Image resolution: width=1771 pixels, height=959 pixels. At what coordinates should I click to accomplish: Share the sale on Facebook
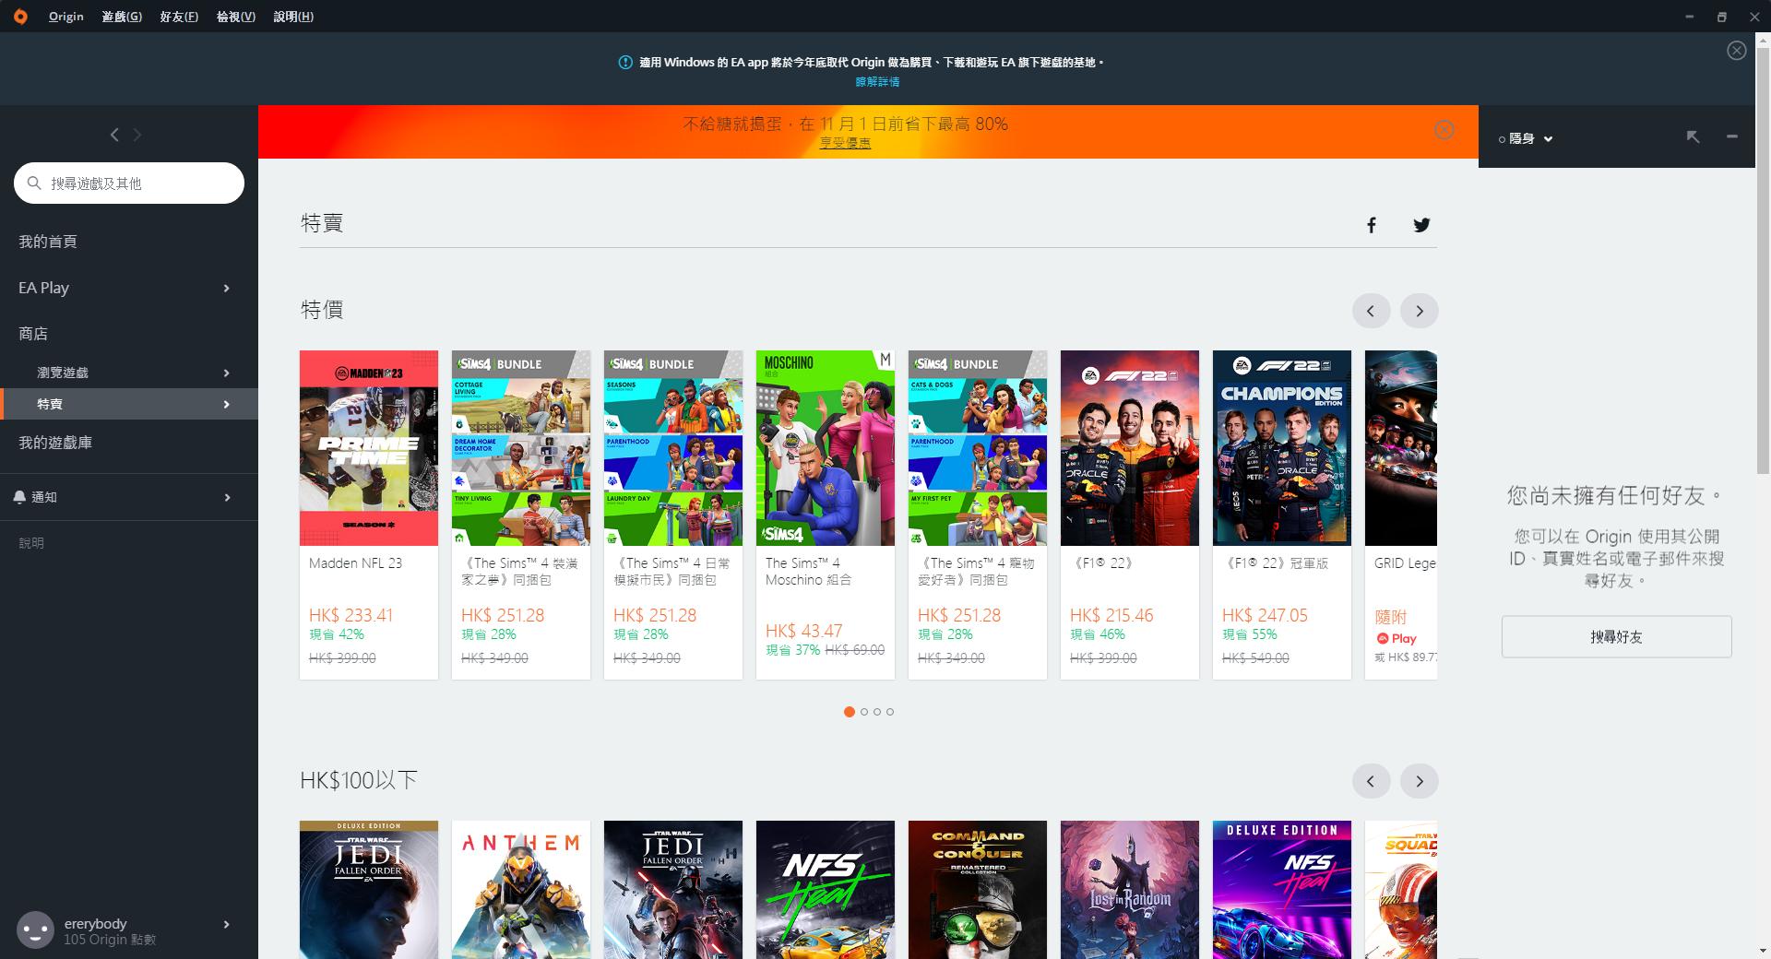[x=1372, y=225]
